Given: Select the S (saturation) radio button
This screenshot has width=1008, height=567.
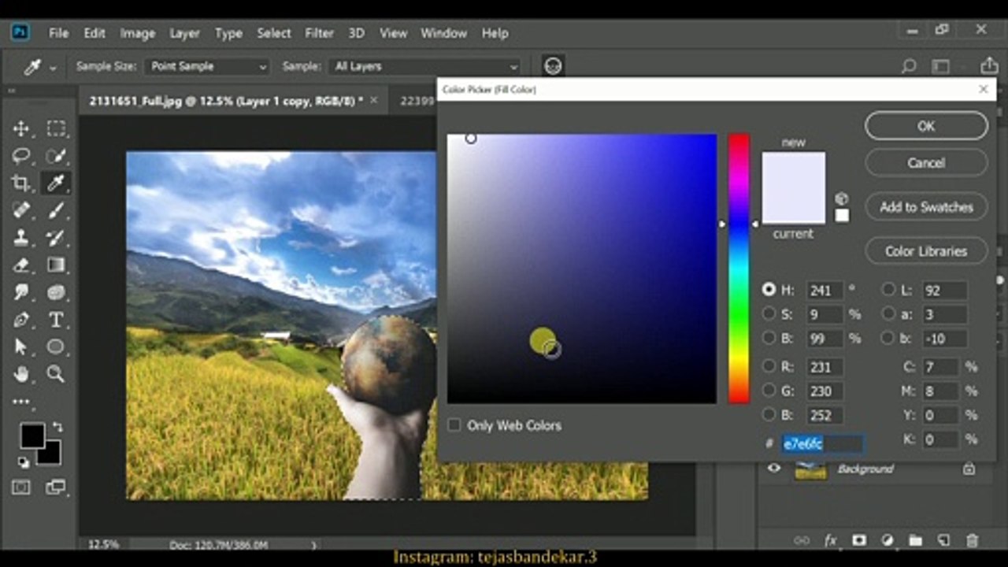Looking at the screenshot, I should 769,313.
